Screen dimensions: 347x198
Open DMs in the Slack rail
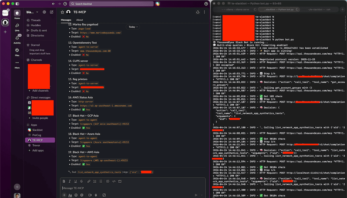pos(17,27)
